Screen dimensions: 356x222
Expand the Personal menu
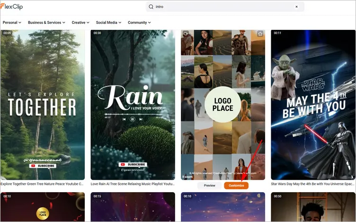coord(12,22)
